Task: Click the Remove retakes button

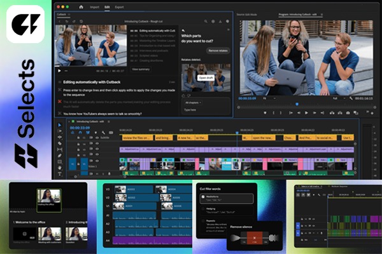Action: [218, 51]
